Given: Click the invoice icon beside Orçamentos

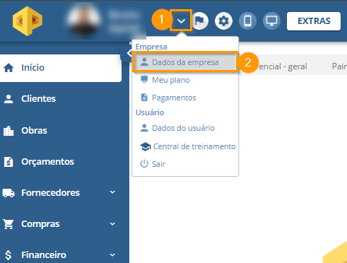Looking at the screenshot, I should (x=8, y=162).
